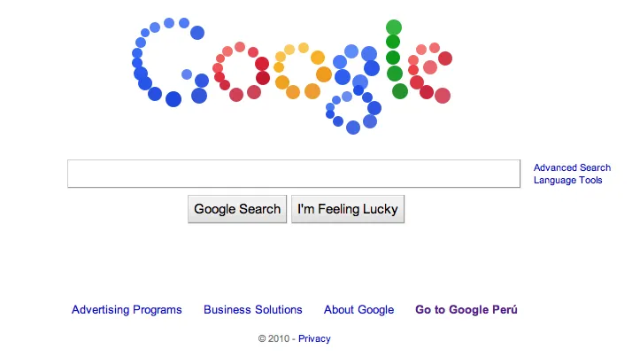This screenshot has width=632, height=357.
Task: Click the lowest blue ball of the g's tail
Action: click(x=353, y=128)
